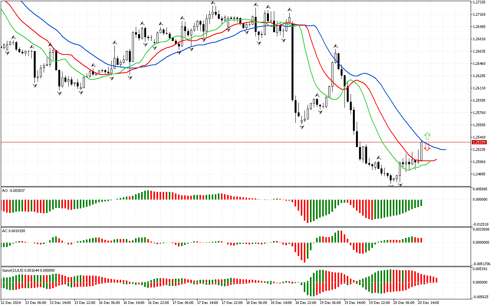The image size is (491, 307).
Task: Click the 1.25935 price scale label
Action: point(480,101)
